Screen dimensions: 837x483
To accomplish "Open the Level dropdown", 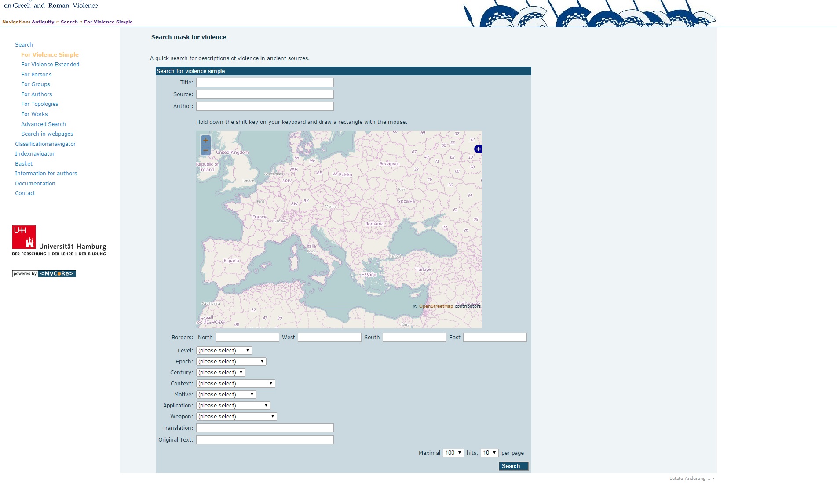I will click(x=224, y=351).
